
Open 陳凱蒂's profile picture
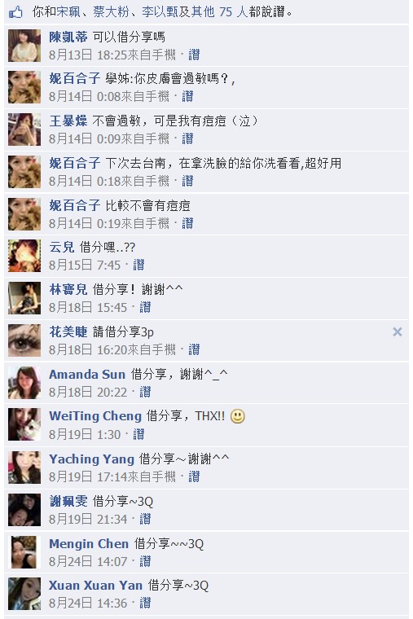24,46
